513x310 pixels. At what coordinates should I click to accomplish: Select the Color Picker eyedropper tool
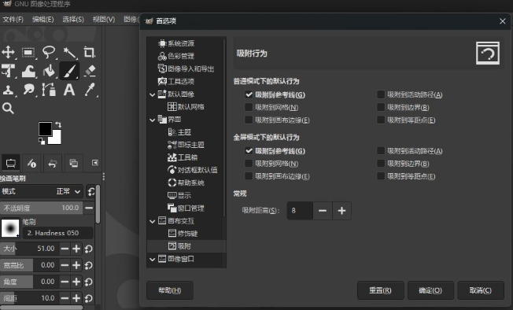click(90, 90)
